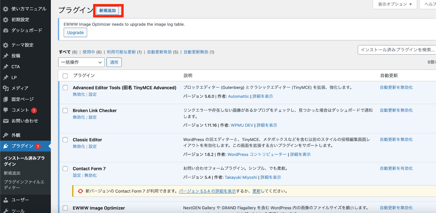View バージョン 5.5.4 の詳細を表示 link
This screenshot has height=213, width=436.
pos(207,191)
